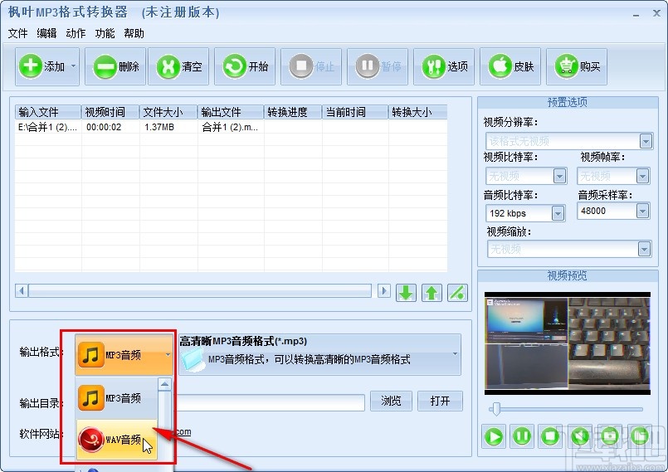Open the 编辑 menu
Viewport: 668px width, 472px height.
tap(46, 33)
